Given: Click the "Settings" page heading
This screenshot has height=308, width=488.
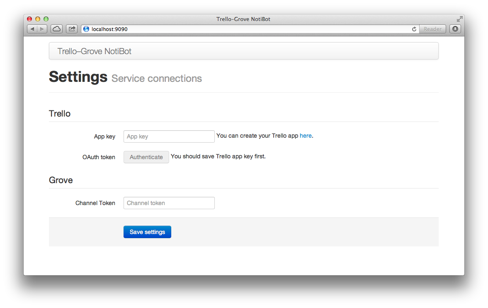Looking at the screenshot, I should click(x=78, y=76).
